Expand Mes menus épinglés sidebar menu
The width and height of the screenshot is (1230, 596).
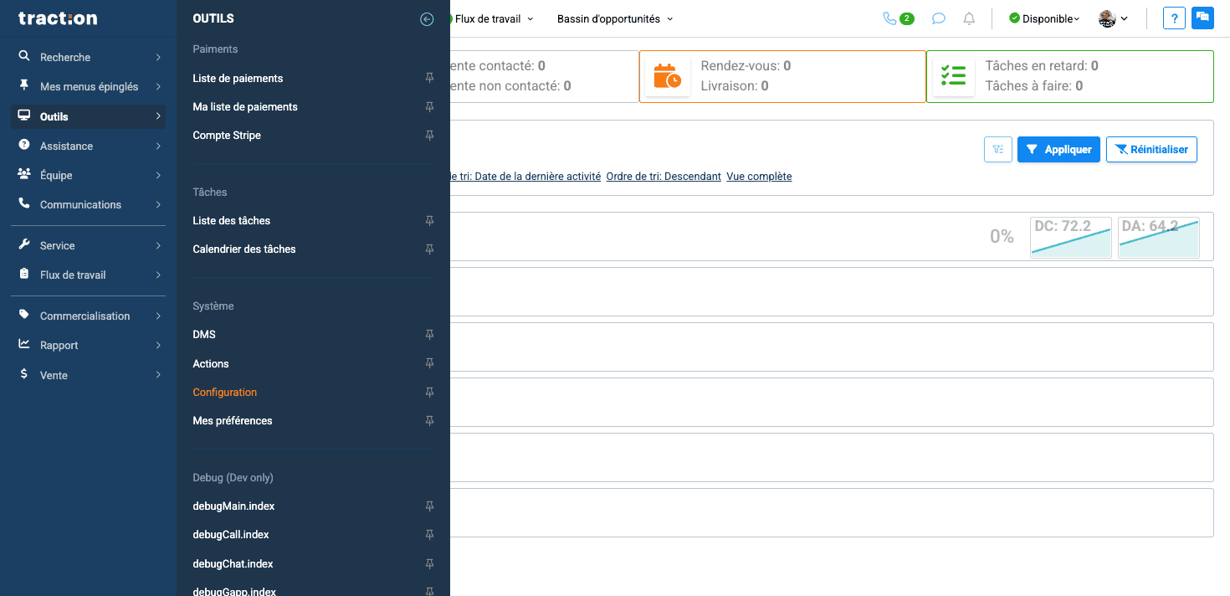(89, 86)
